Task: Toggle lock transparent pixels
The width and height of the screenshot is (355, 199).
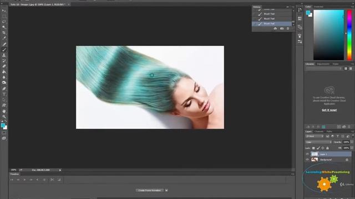Action: pos(313,148)
